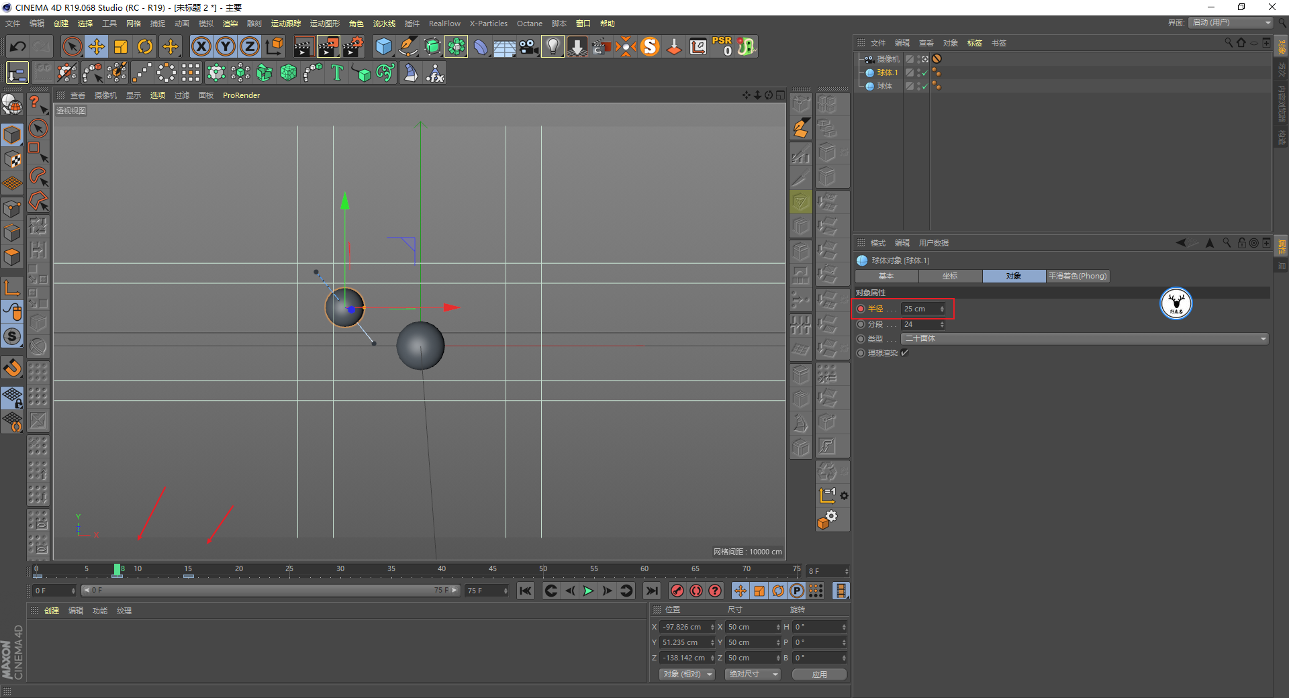Open the 渲染 main menu
This screenshot has height=698, width=1289.
230,23
